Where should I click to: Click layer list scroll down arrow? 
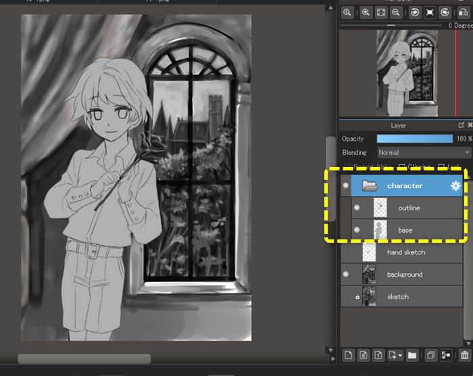(x=468, y=344)
